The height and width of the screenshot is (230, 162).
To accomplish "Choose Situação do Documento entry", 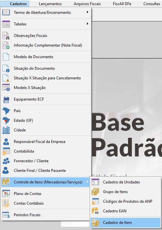I will pos(46,68).
